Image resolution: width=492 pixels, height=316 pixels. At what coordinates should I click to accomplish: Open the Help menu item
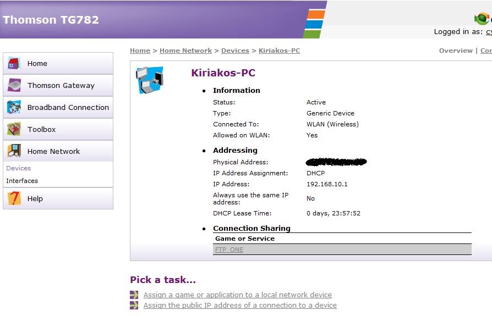(x=58, y=198)
